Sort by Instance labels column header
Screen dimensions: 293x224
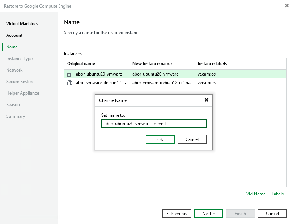click(212, 64)
